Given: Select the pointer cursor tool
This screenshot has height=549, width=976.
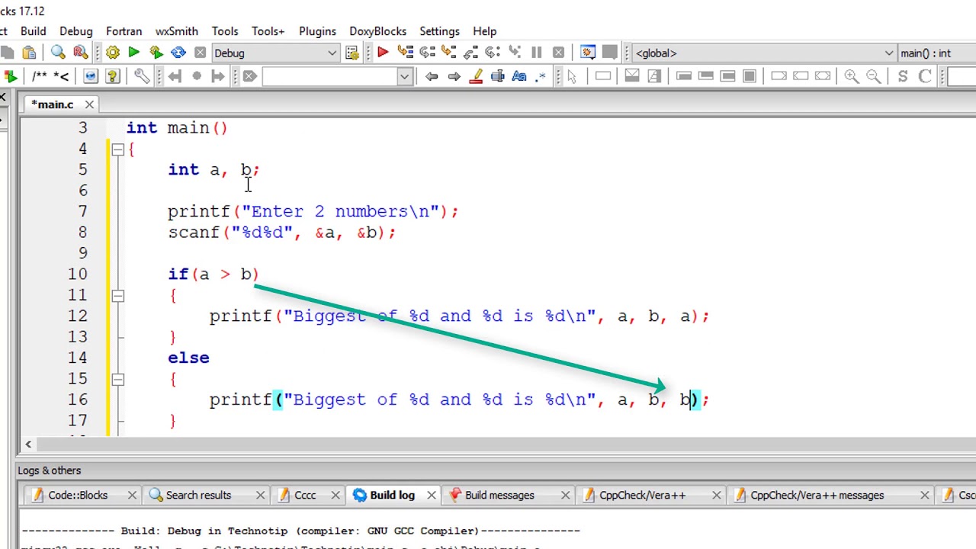Looking at the screenshot, I should (572, 76).
